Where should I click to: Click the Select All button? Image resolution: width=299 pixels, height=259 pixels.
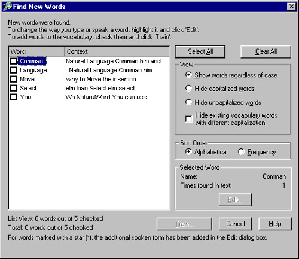[200, 51]
